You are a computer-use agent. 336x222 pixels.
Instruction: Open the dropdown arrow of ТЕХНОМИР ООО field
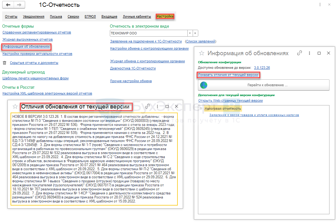coord(190,33)
